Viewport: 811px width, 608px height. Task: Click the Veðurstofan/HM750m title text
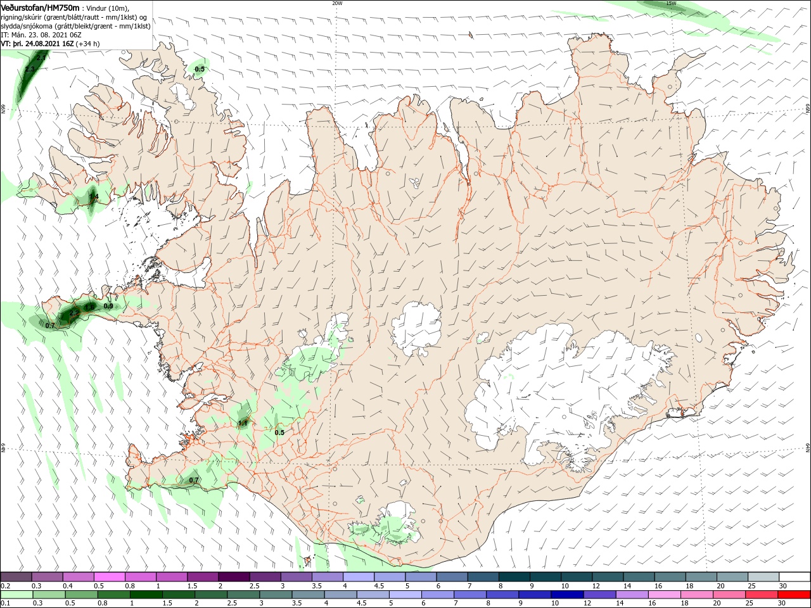pyautogui.click(x=40, y=7)
